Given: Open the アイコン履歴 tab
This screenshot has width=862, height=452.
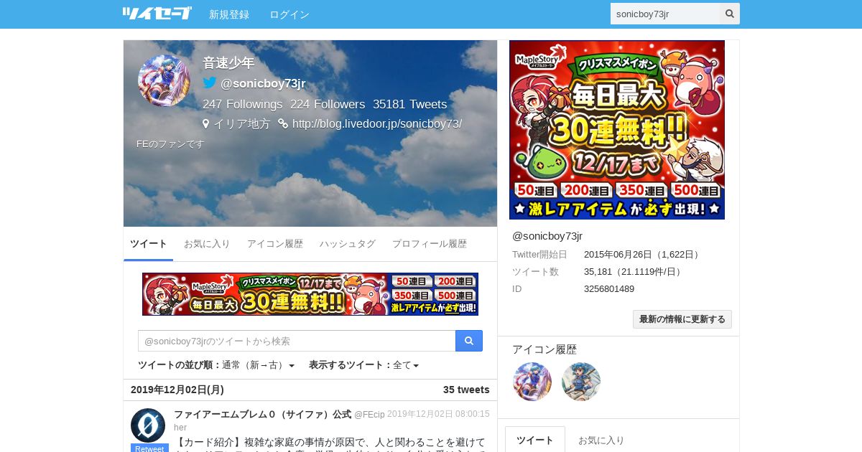Looking at the screenshot, I should [275, 244].
